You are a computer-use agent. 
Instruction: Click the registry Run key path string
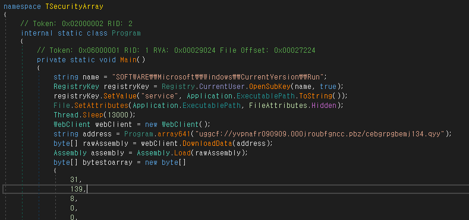(219, 77)
